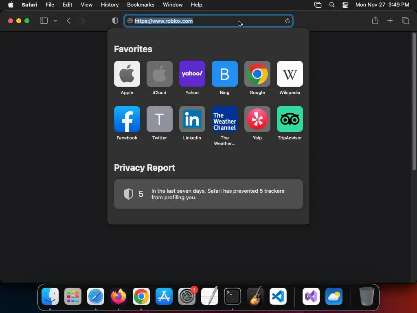Open the TripAdvisor favorite tile
417x313 pixels.
290,119
